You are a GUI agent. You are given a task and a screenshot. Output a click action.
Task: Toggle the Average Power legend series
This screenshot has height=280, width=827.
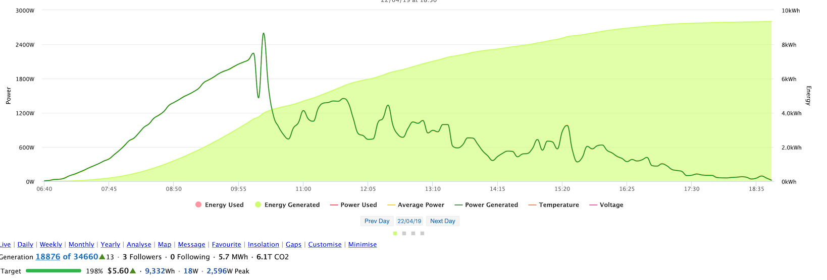pyautogui.click(x=416, y=205)
